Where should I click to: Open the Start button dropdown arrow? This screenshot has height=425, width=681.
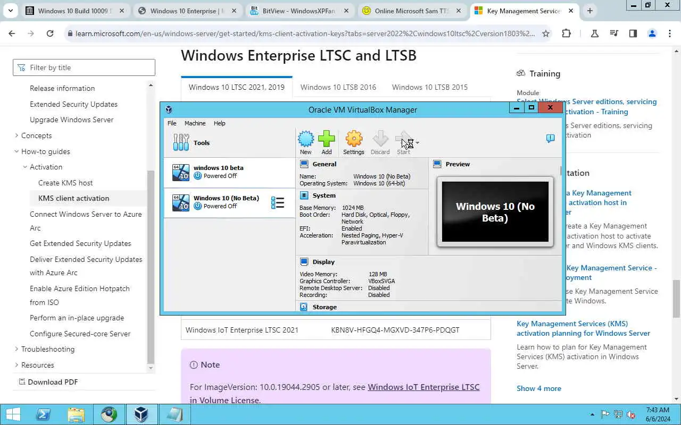[x=418, y=143]
